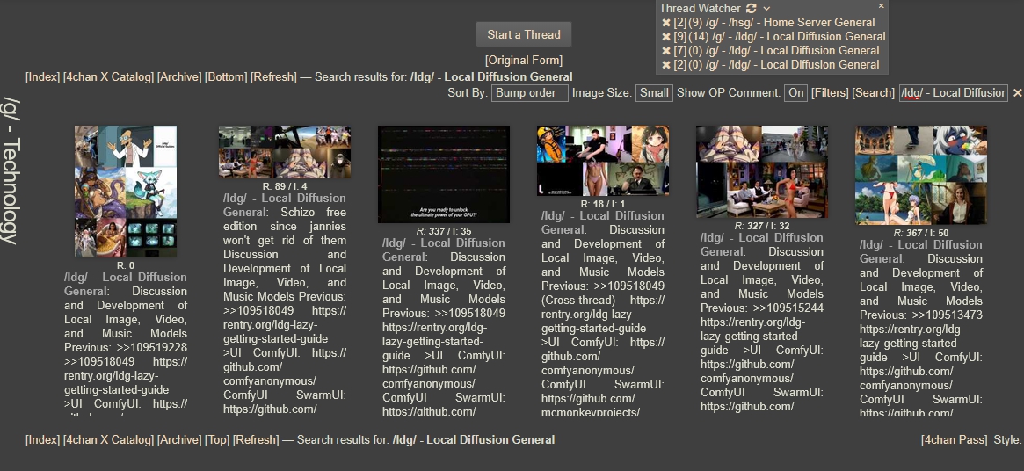Image resolution: width=1024 pixels, height=471 pixels.
Task: Open the Show OP Comment On dropdown
Action: point(795,93)
